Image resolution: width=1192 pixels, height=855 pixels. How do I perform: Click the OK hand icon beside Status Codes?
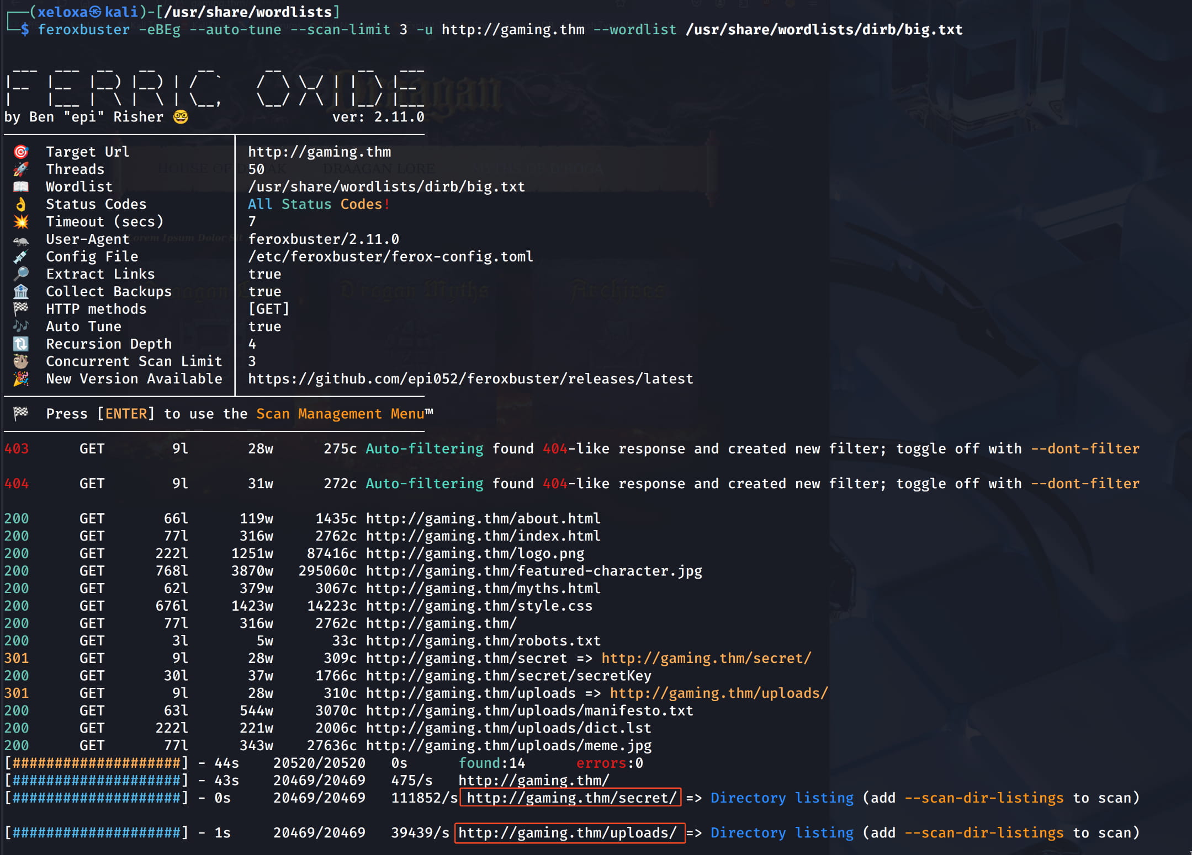click(21, 204)
